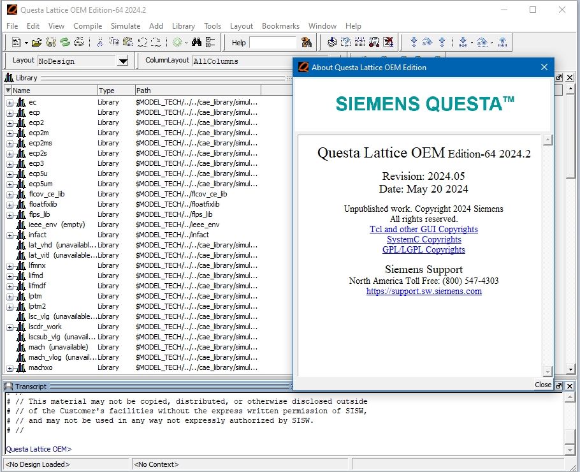Open the Simulate menu
The image size is (580, 472).
126,26
